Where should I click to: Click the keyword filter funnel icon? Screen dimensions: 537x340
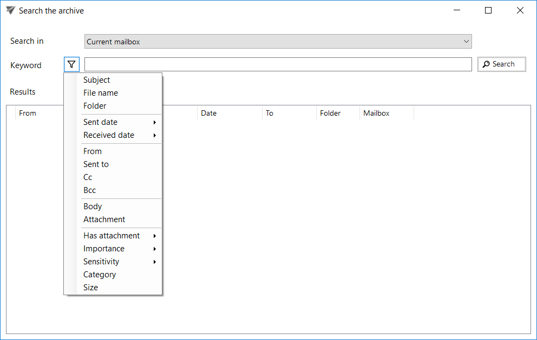(71, 64)
